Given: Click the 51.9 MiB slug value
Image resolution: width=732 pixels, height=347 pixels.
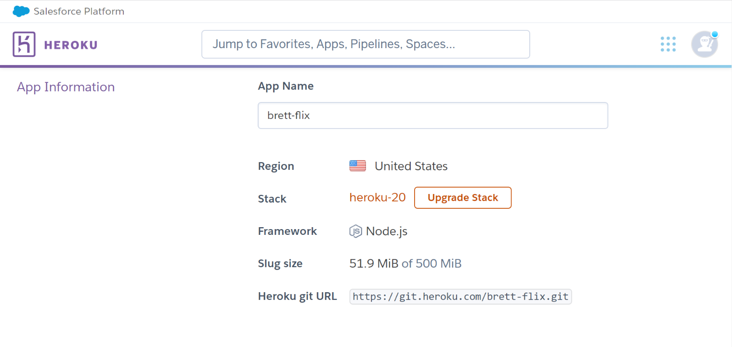Looking at the screenshot, I should (x=374, y=264).
